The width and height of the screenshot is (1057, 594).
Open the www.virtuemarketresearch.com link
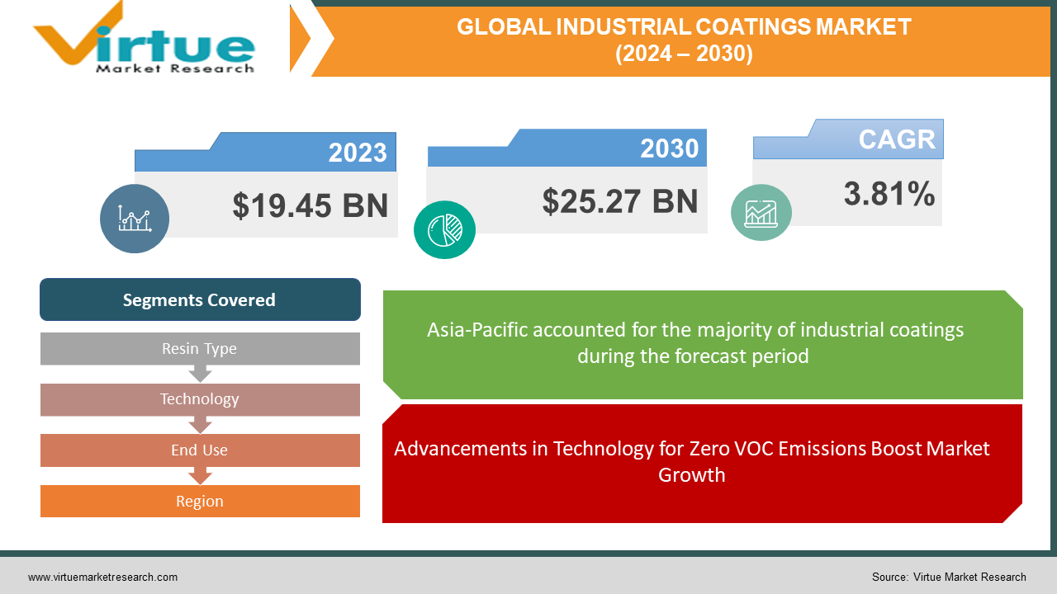[x=102, y=577]
